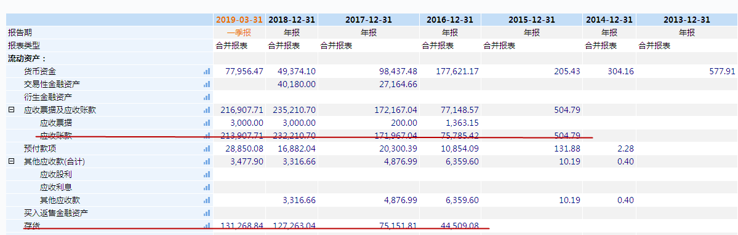Click cell value 49,374.10
Screen dimensions: 738x235
(x=297, y=71)
